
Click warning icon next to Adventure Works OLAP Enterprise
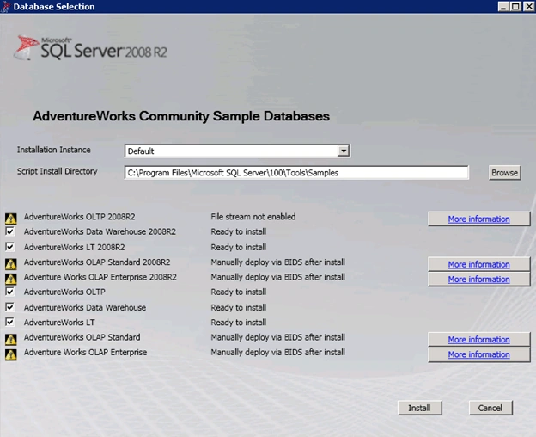coord(10,354)
